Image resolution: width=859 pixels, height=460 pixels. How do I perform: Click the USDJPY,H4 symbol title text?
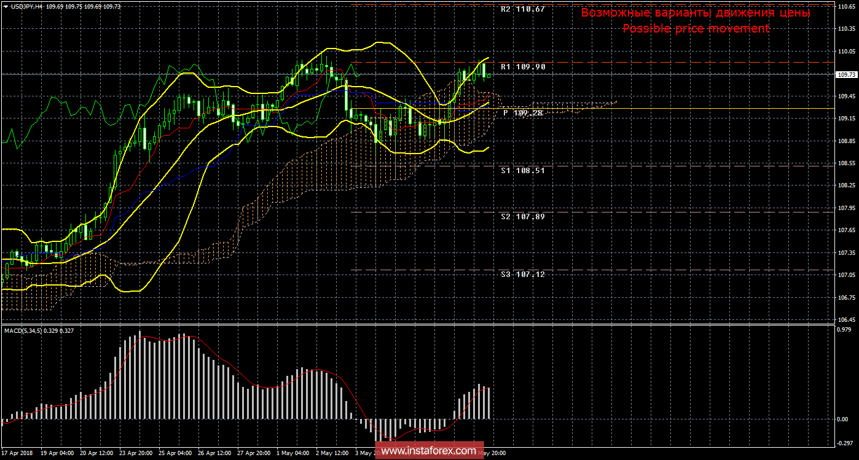click(x=27, y=6)
